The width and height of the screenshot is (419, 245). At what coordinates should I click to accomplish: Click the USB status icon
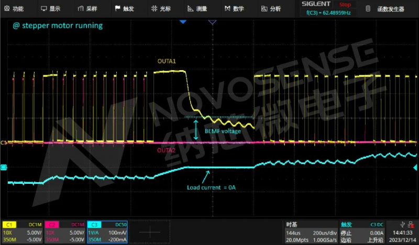click(402, 224)
